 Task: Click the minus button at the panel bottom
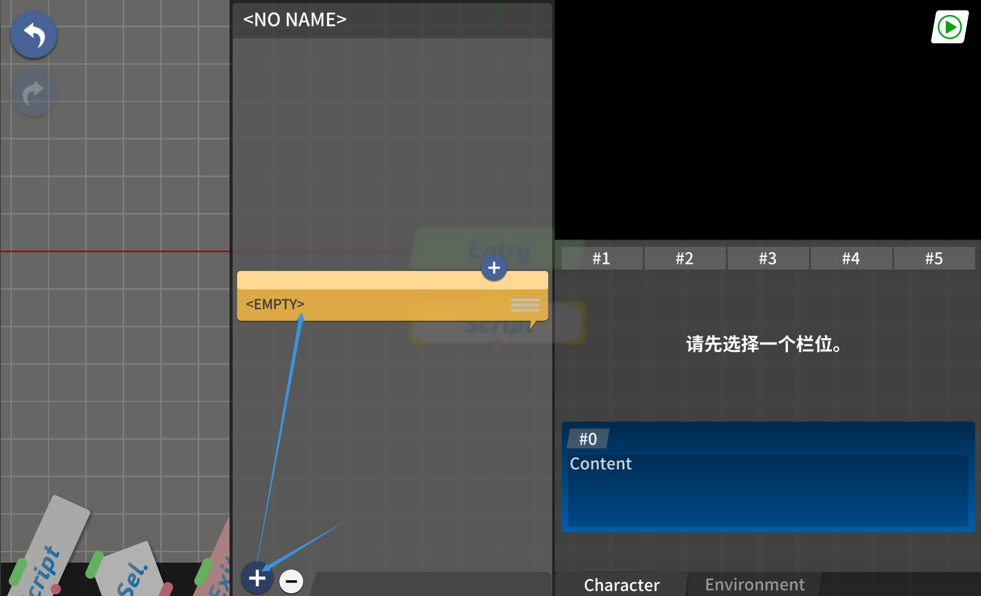coord(291,581)
